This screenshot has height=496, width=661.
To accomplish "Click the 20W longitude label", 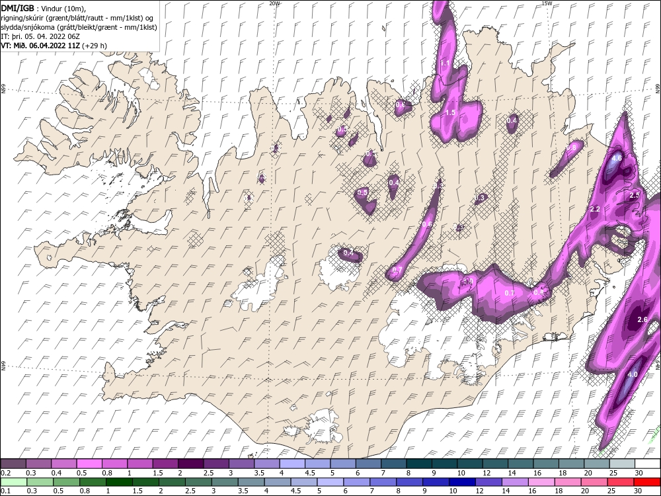I will point(274,3).
